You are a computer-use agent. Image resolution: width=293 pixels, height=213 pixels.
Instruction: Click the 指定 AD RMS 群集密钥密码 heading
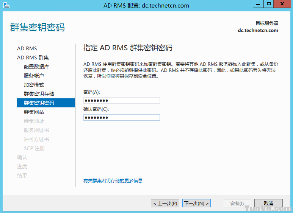128,48
